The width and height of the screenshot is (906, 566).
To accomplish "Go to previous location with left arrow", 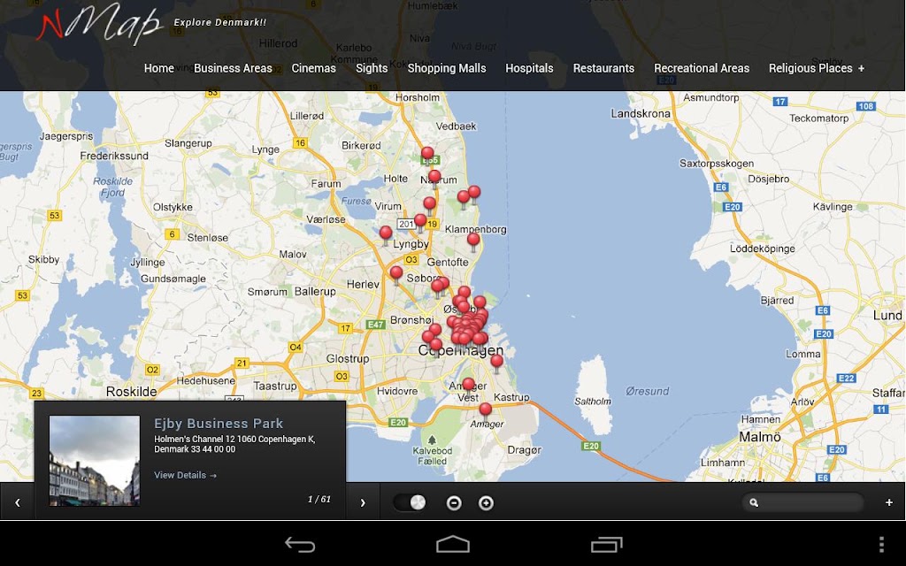I will point(18,502).
